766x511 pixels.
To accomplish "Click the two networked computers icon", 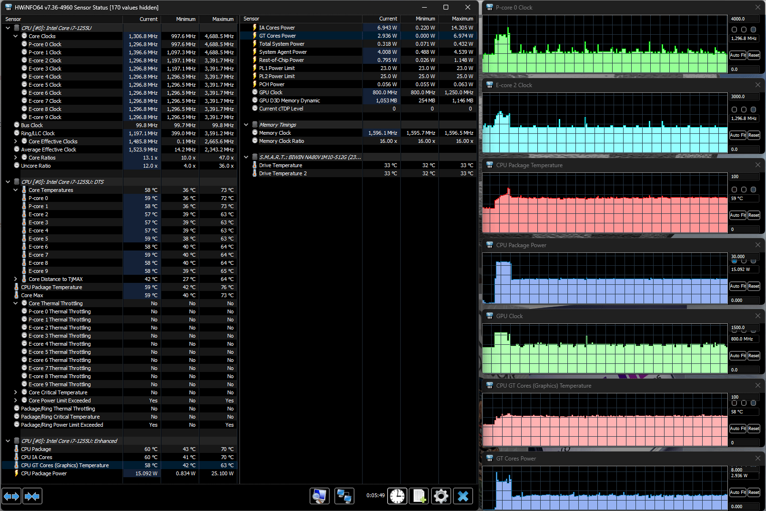I will 344,496.
